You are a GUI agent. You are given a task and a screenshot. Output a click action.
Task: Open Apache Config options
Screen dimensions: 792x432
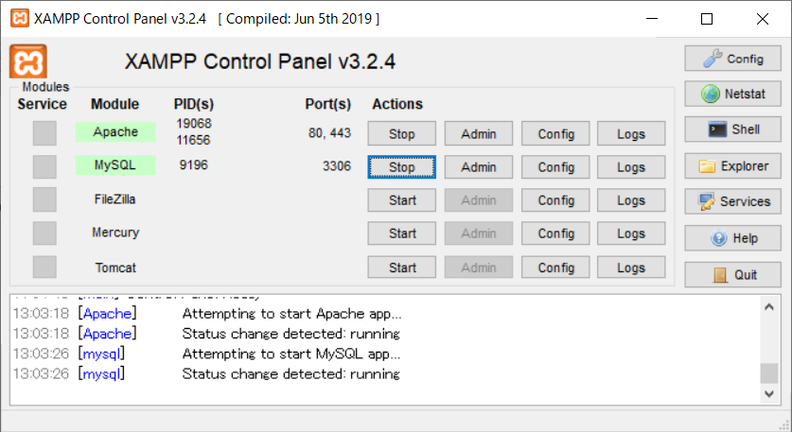(x=555, y=133)
